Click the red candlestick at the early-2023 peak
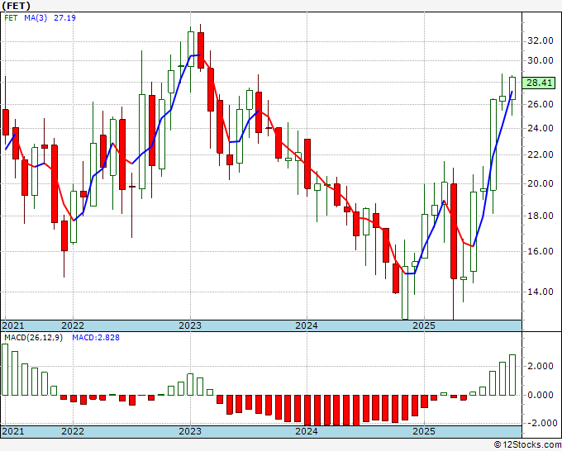Viewport: 562px width, 451px height. [x=201, y=50]
